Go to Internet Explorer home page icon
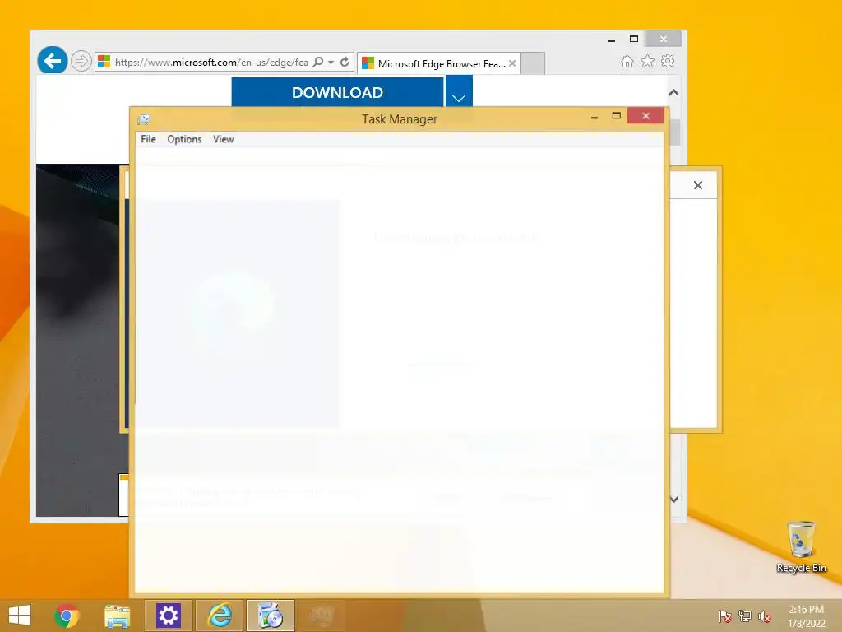This screenshot has height=632, width=842. [627, 61]
